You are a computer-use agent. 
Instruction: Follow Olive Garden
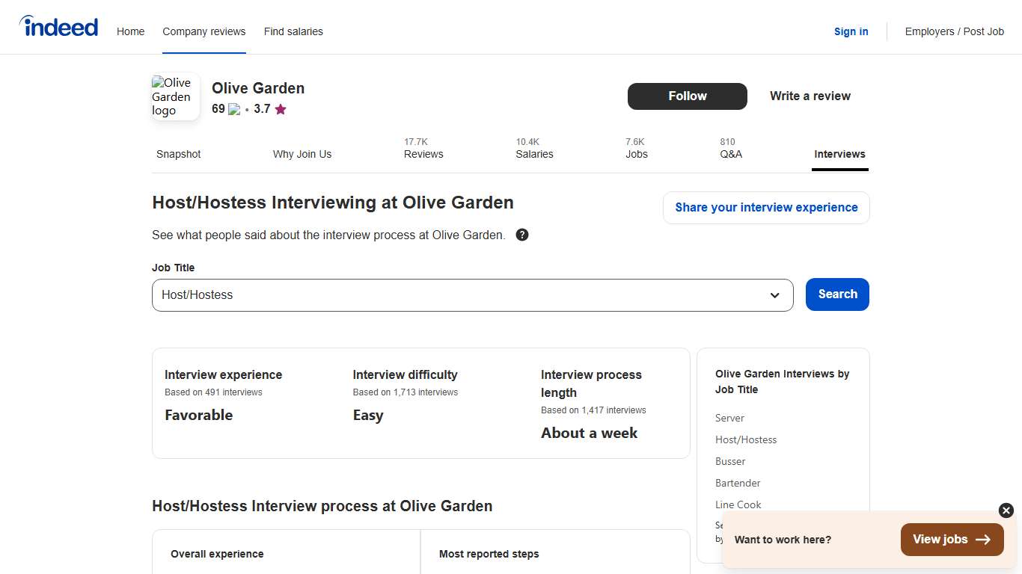coord(687,96)
